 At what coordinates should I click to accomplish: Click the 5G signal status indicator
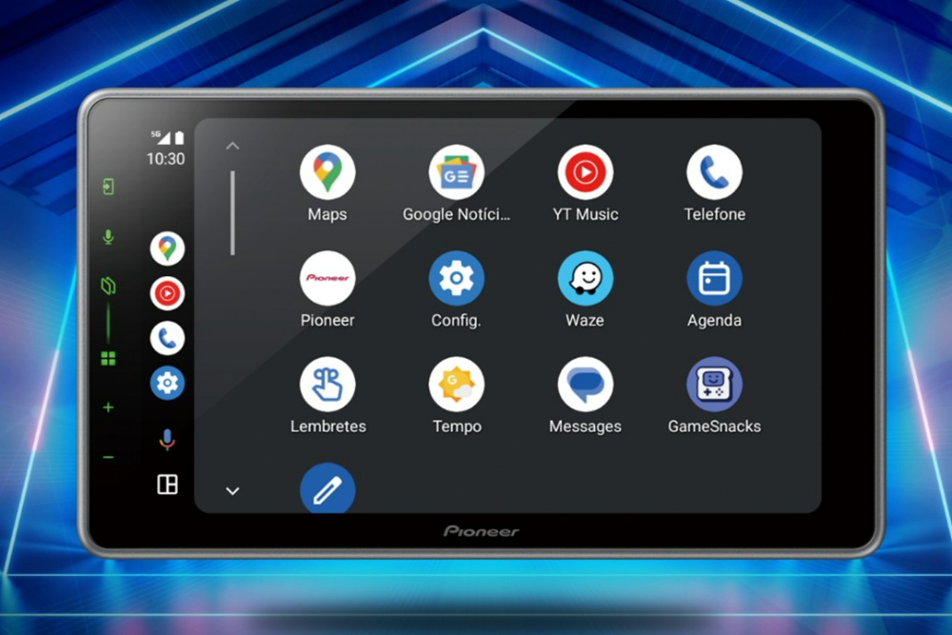[x=160, y=138]
